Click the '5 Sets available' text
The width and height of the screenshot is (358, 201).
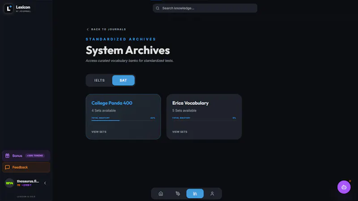[x=184, y=110]
